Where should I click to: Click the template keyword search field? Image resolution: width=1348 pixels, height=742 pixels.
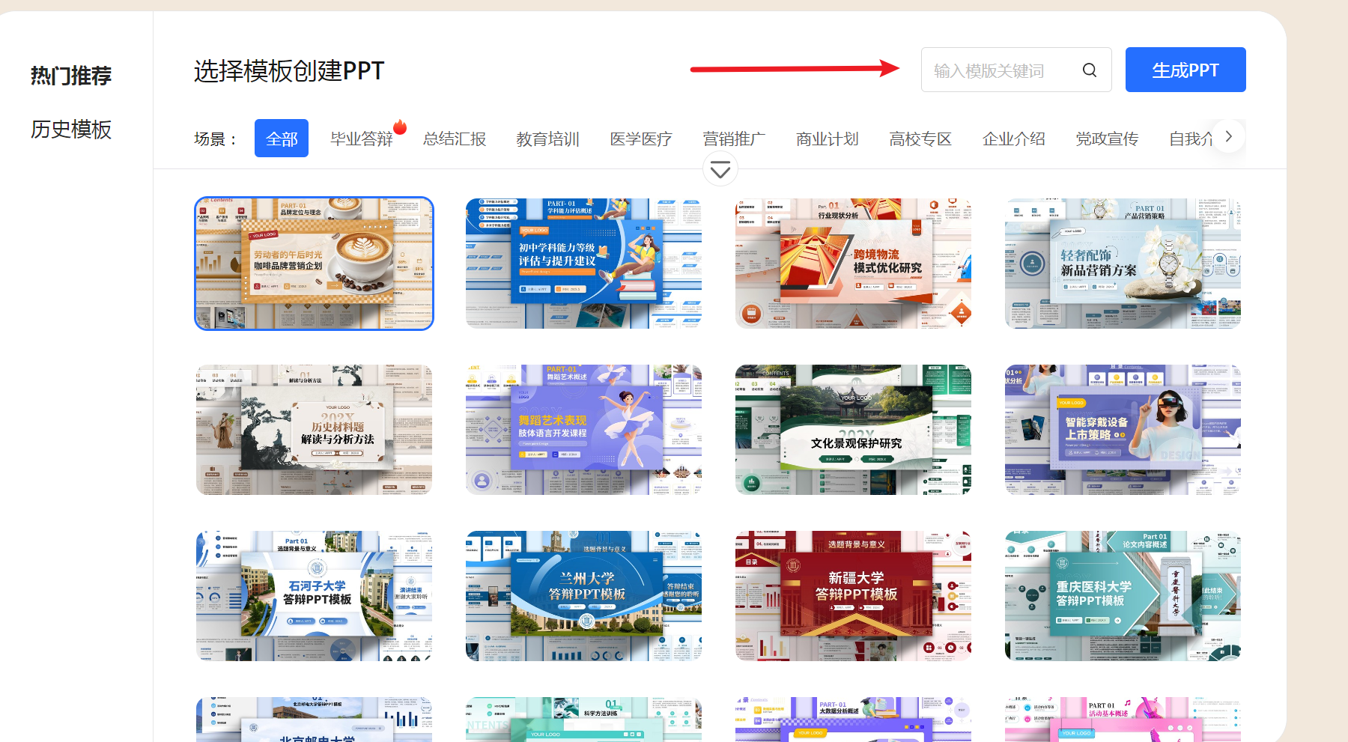[1016, 70]
